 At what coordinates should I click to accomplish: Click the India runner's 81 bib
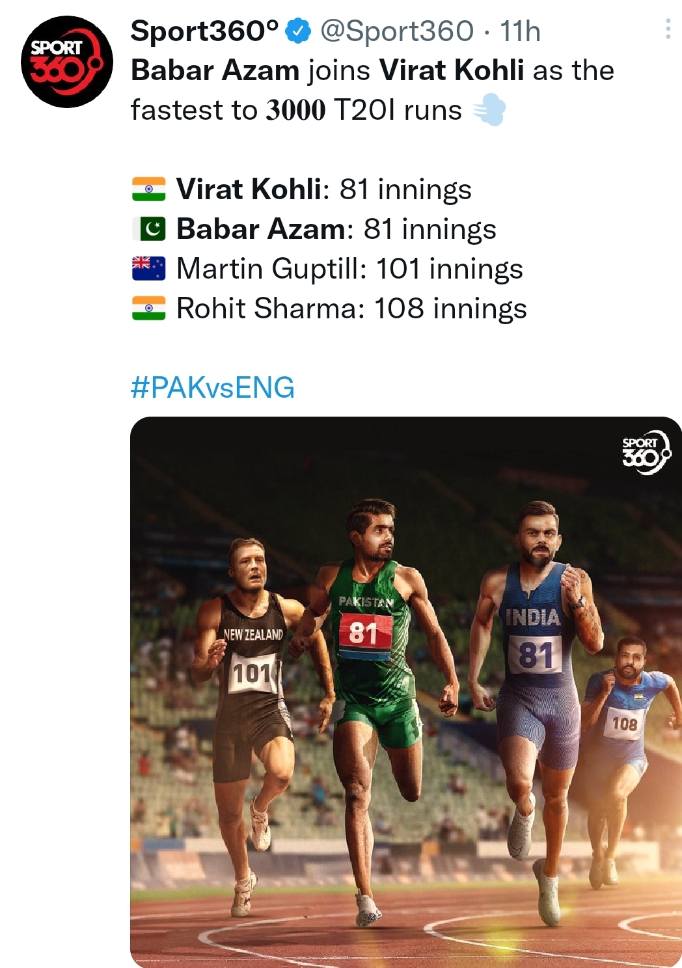pyautogui.click(x=535, y=654)
